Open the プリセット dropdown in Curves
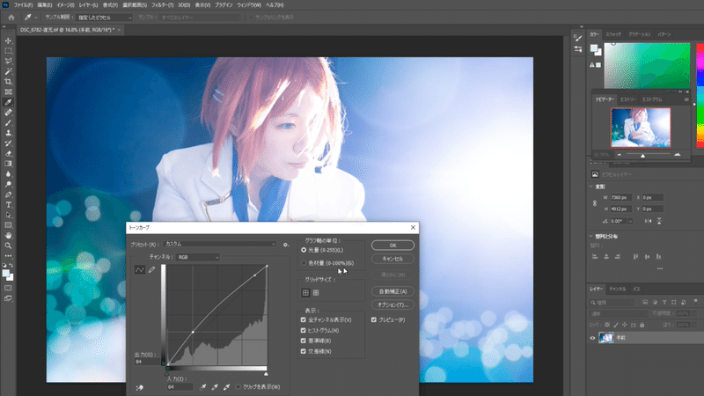The width and height of the screenshot is (704, 396). 220,245
